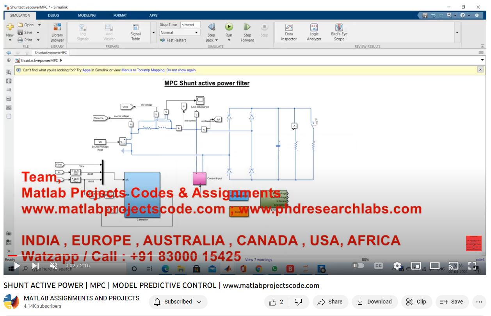
Task: Toggle closed captions on the video
Action: pos(378,266)
